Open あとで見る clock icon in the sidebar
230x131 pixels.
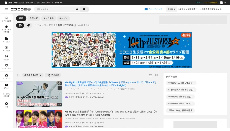click(x=6, y=49)
